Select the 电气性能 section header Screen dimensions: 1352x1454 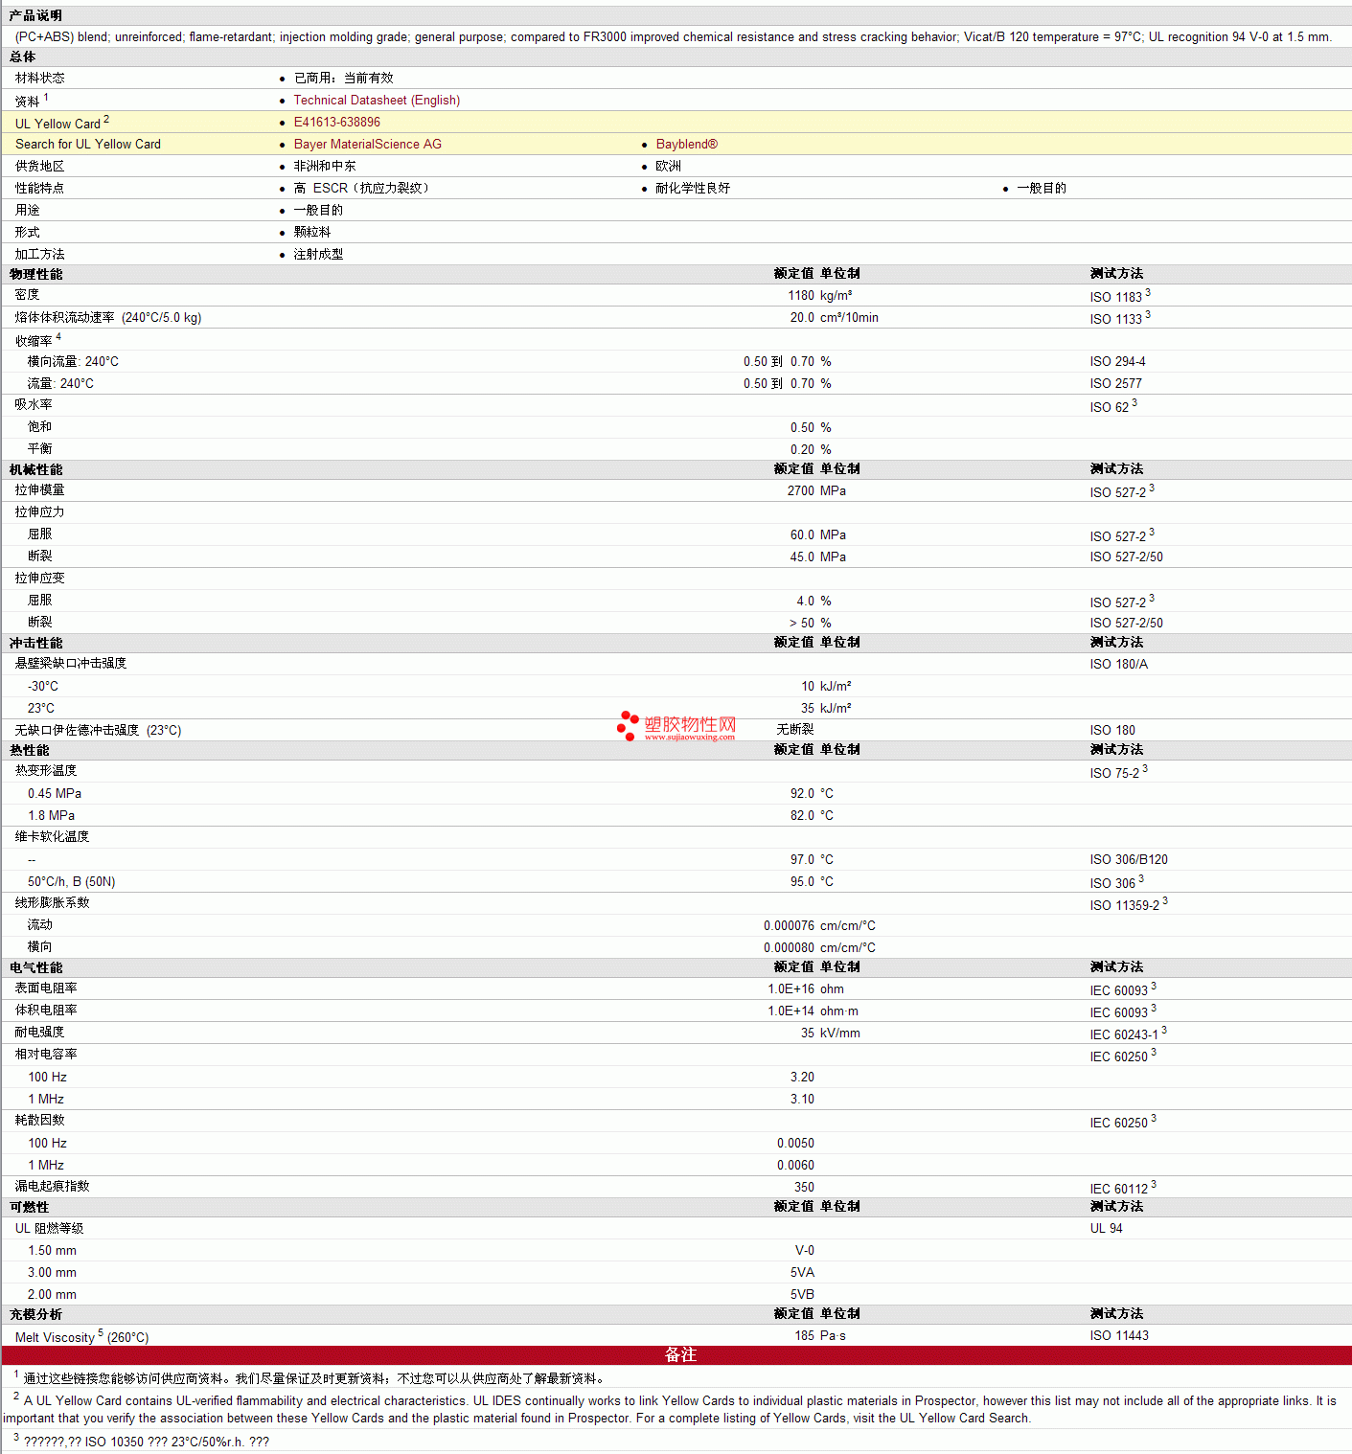[x=35, y=967]
